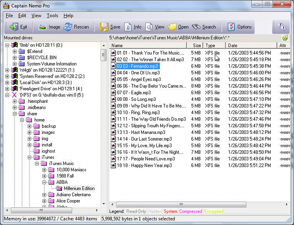Collapse the iTunes folder node

[x=29, y=157]
